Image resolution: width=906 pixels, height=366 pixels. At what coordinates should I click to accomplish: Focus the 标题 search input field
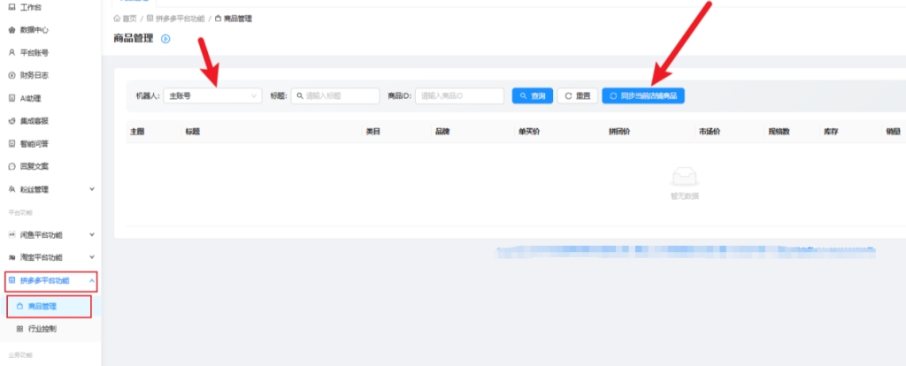335,95
